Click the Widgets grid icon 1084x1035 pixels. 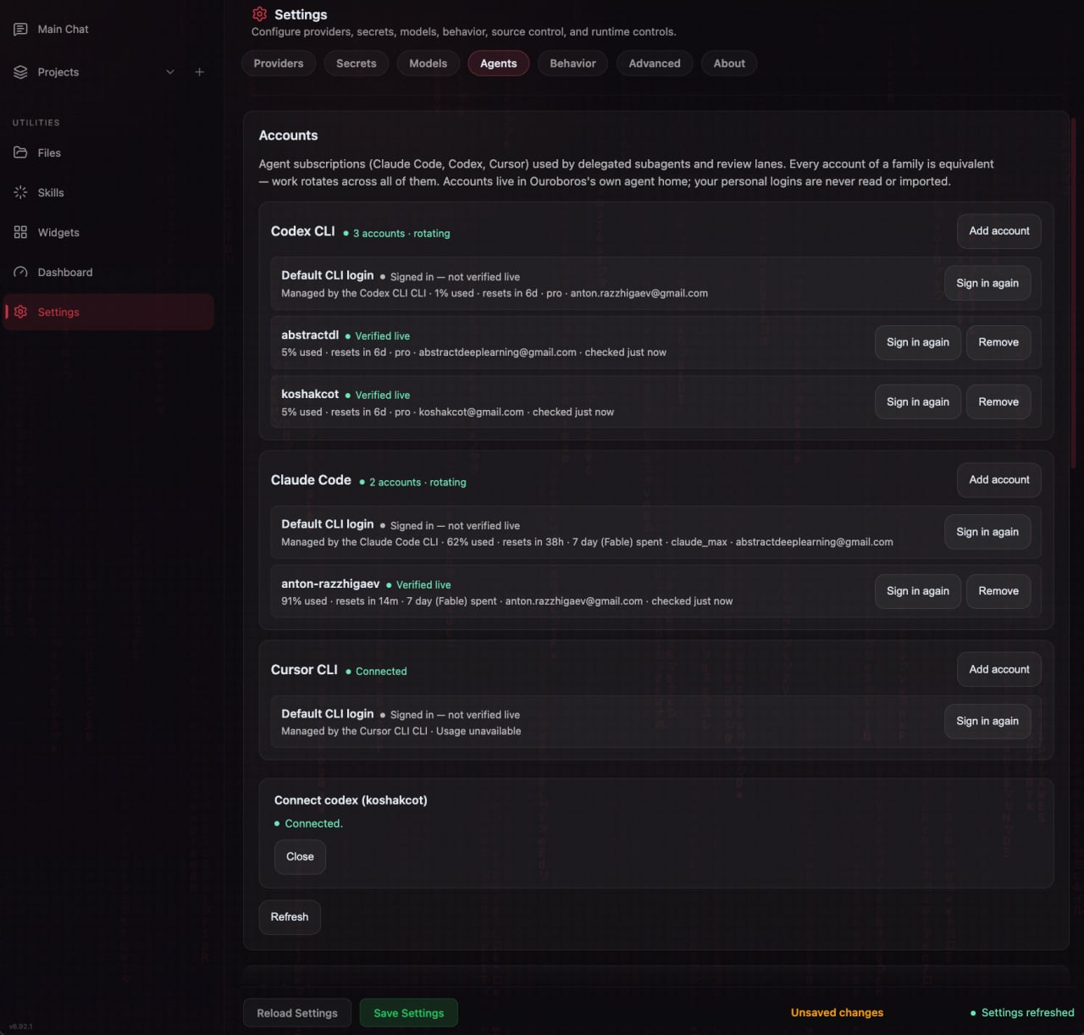[x=20, y=232]
